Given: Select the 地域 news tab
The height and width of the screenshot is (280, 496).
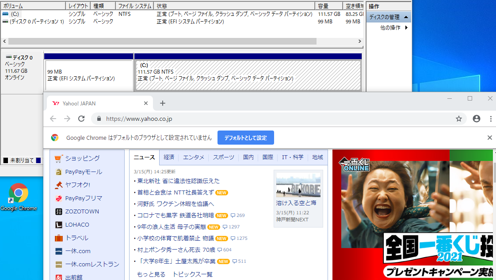Looking at the screenshot, I should click(317, 157).
